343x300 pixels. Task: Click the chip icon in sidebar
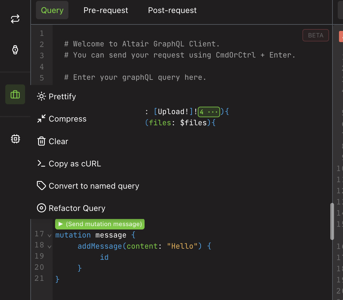tap(15, 139)
